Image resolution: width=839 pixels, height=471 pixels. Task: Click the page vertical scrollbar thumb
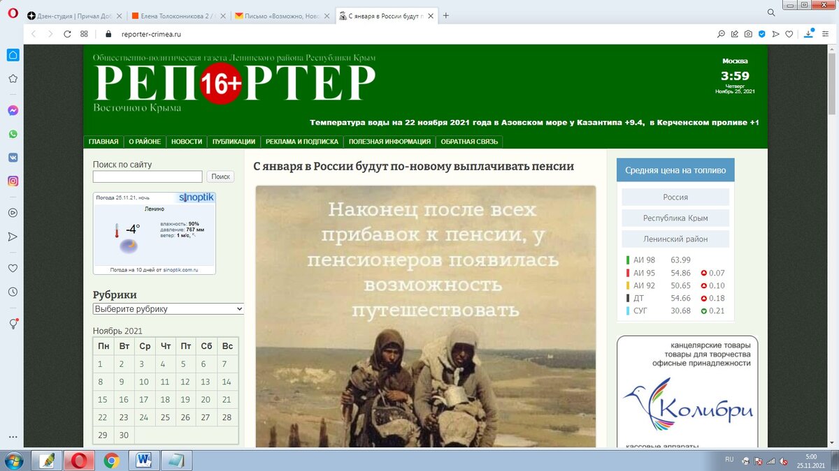832,82
